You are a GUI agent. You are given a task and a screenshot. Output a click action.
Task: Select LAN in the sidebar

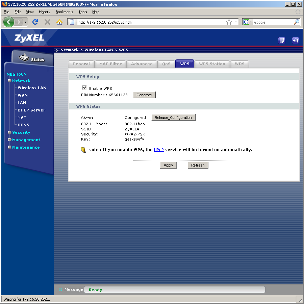[22, 103]
